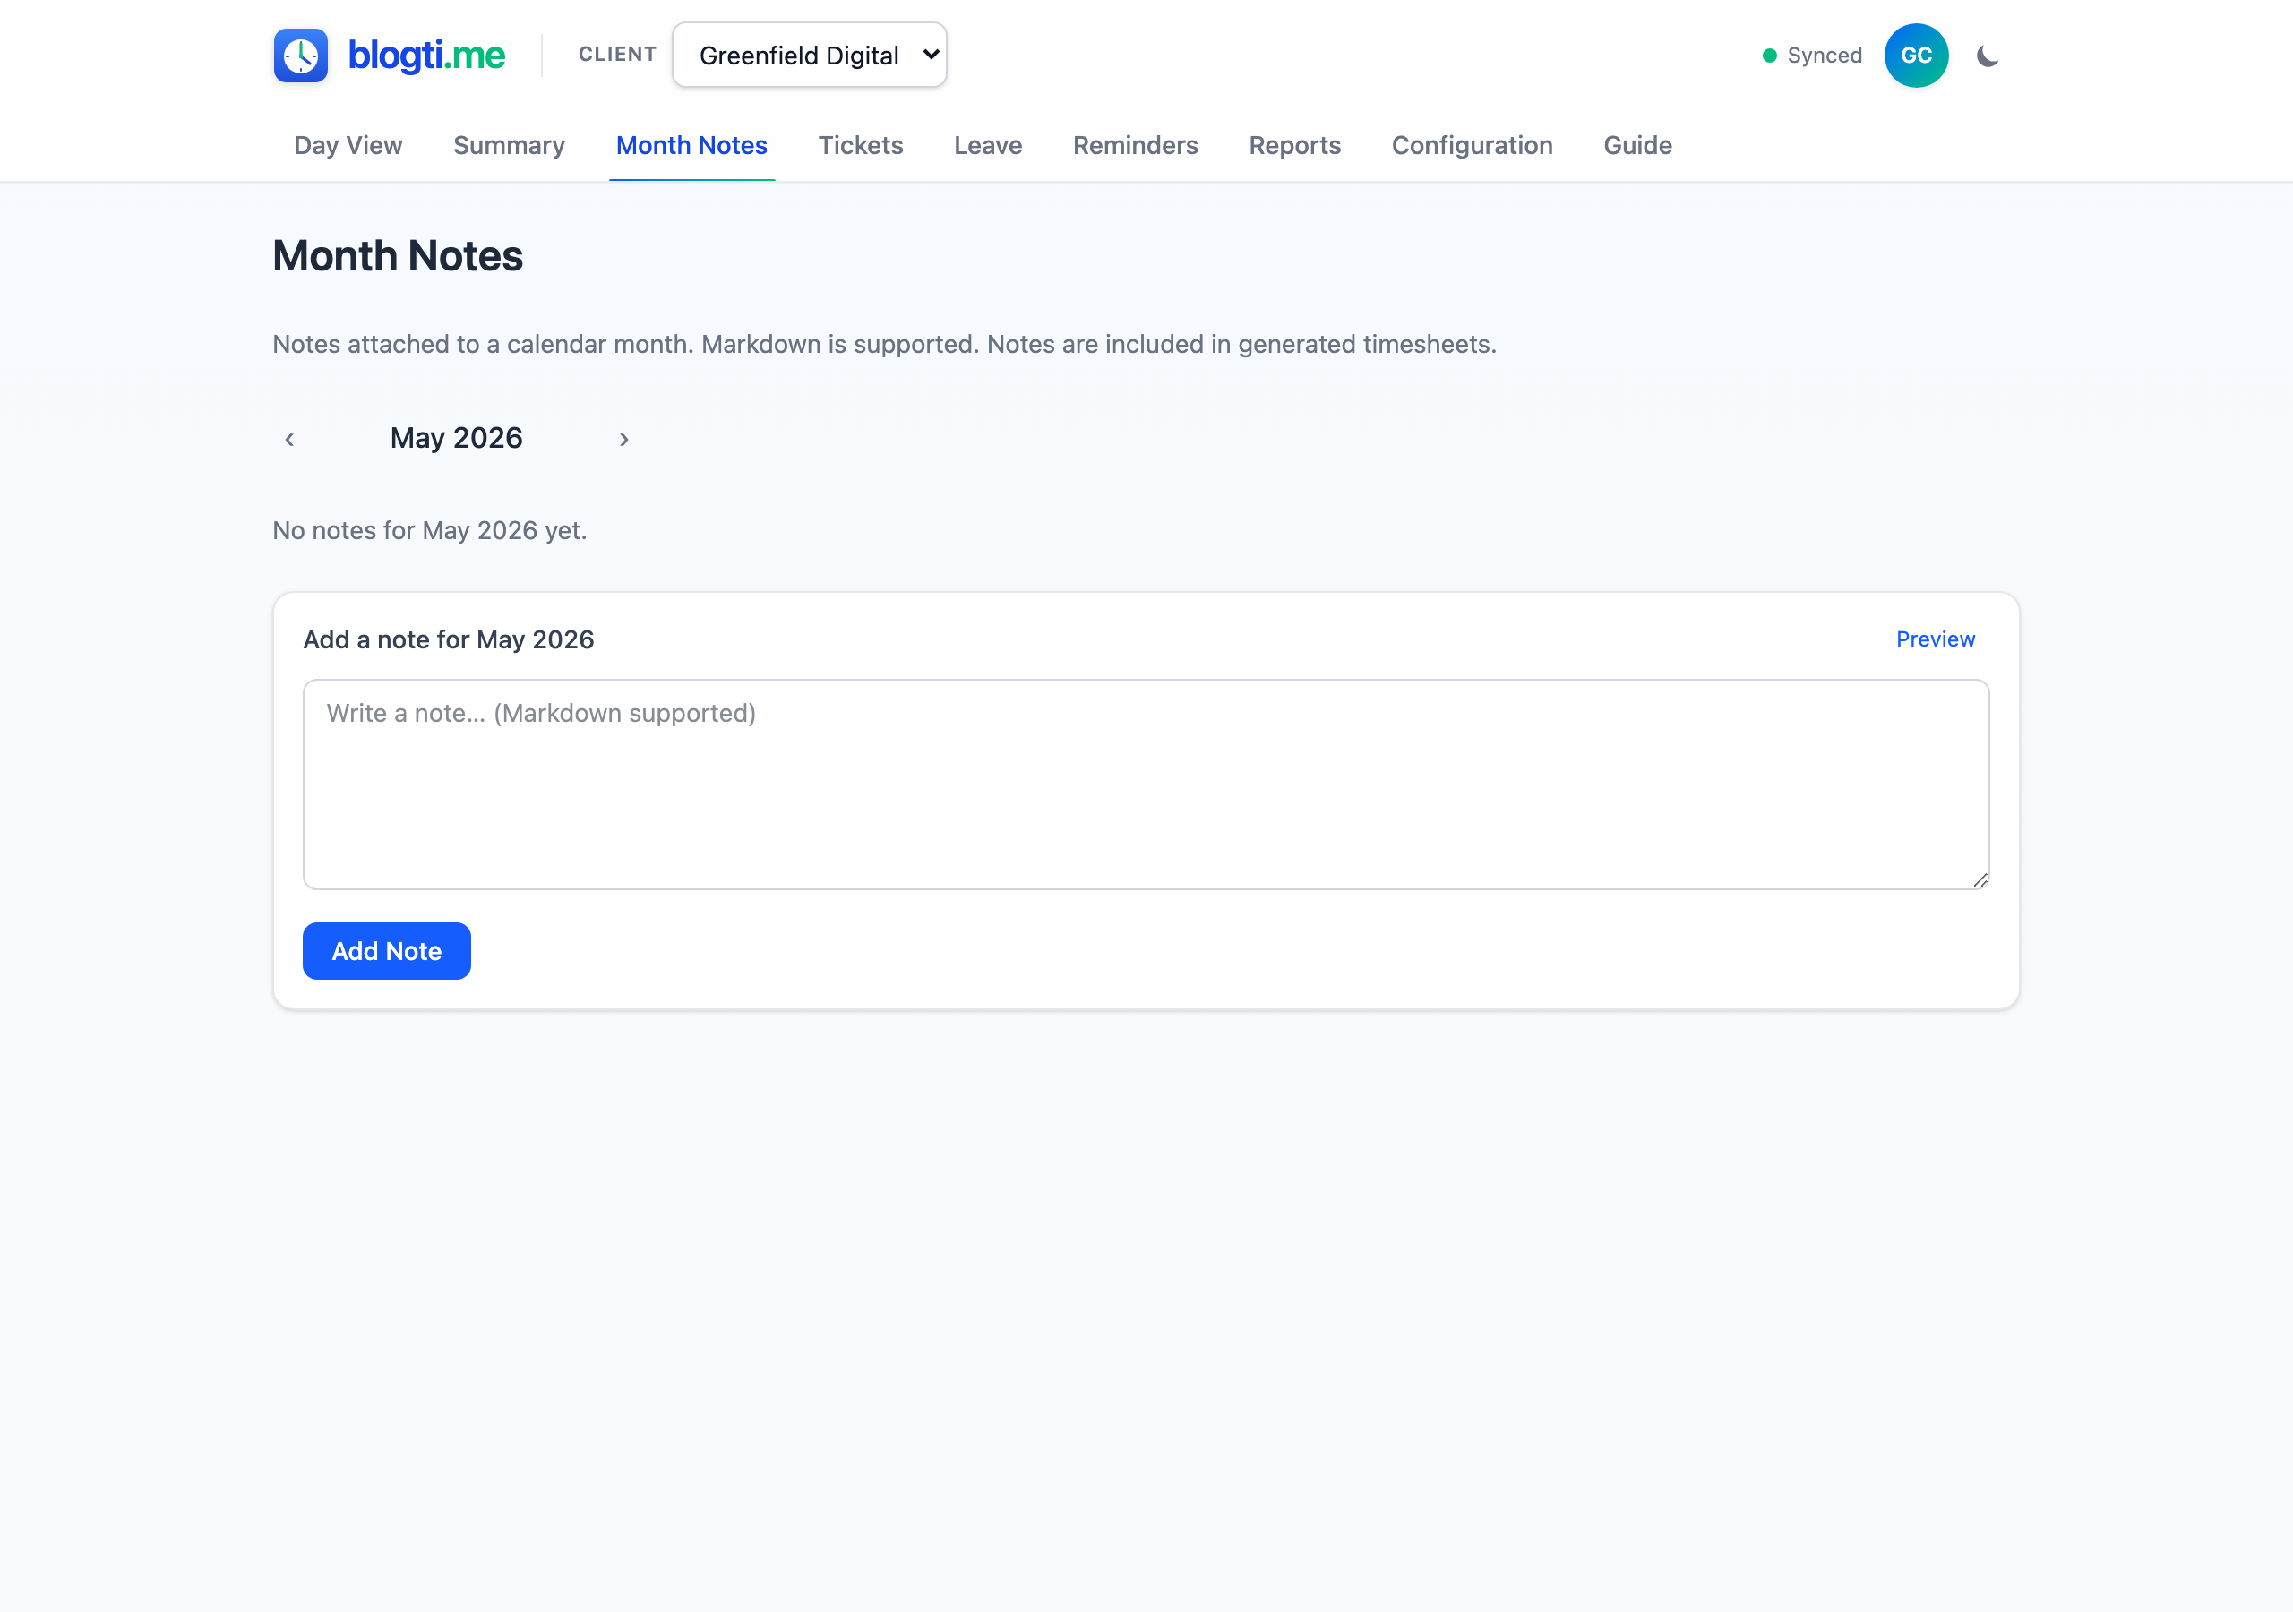Go to the Configuration tab
Image resolution: width=2293 pixels, height=1612 pixels.
click(1472, 146)
